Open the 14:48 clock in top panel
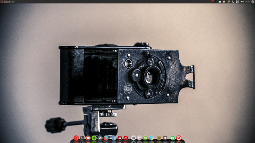The width and height of the screenshot is (255, 143). [247, 2]
